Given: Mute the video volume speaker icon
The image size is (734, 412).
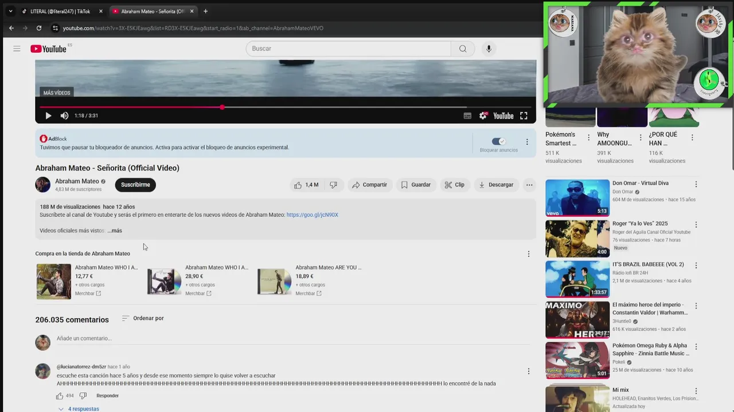Looking at the screenshot, I should (64, 116).
